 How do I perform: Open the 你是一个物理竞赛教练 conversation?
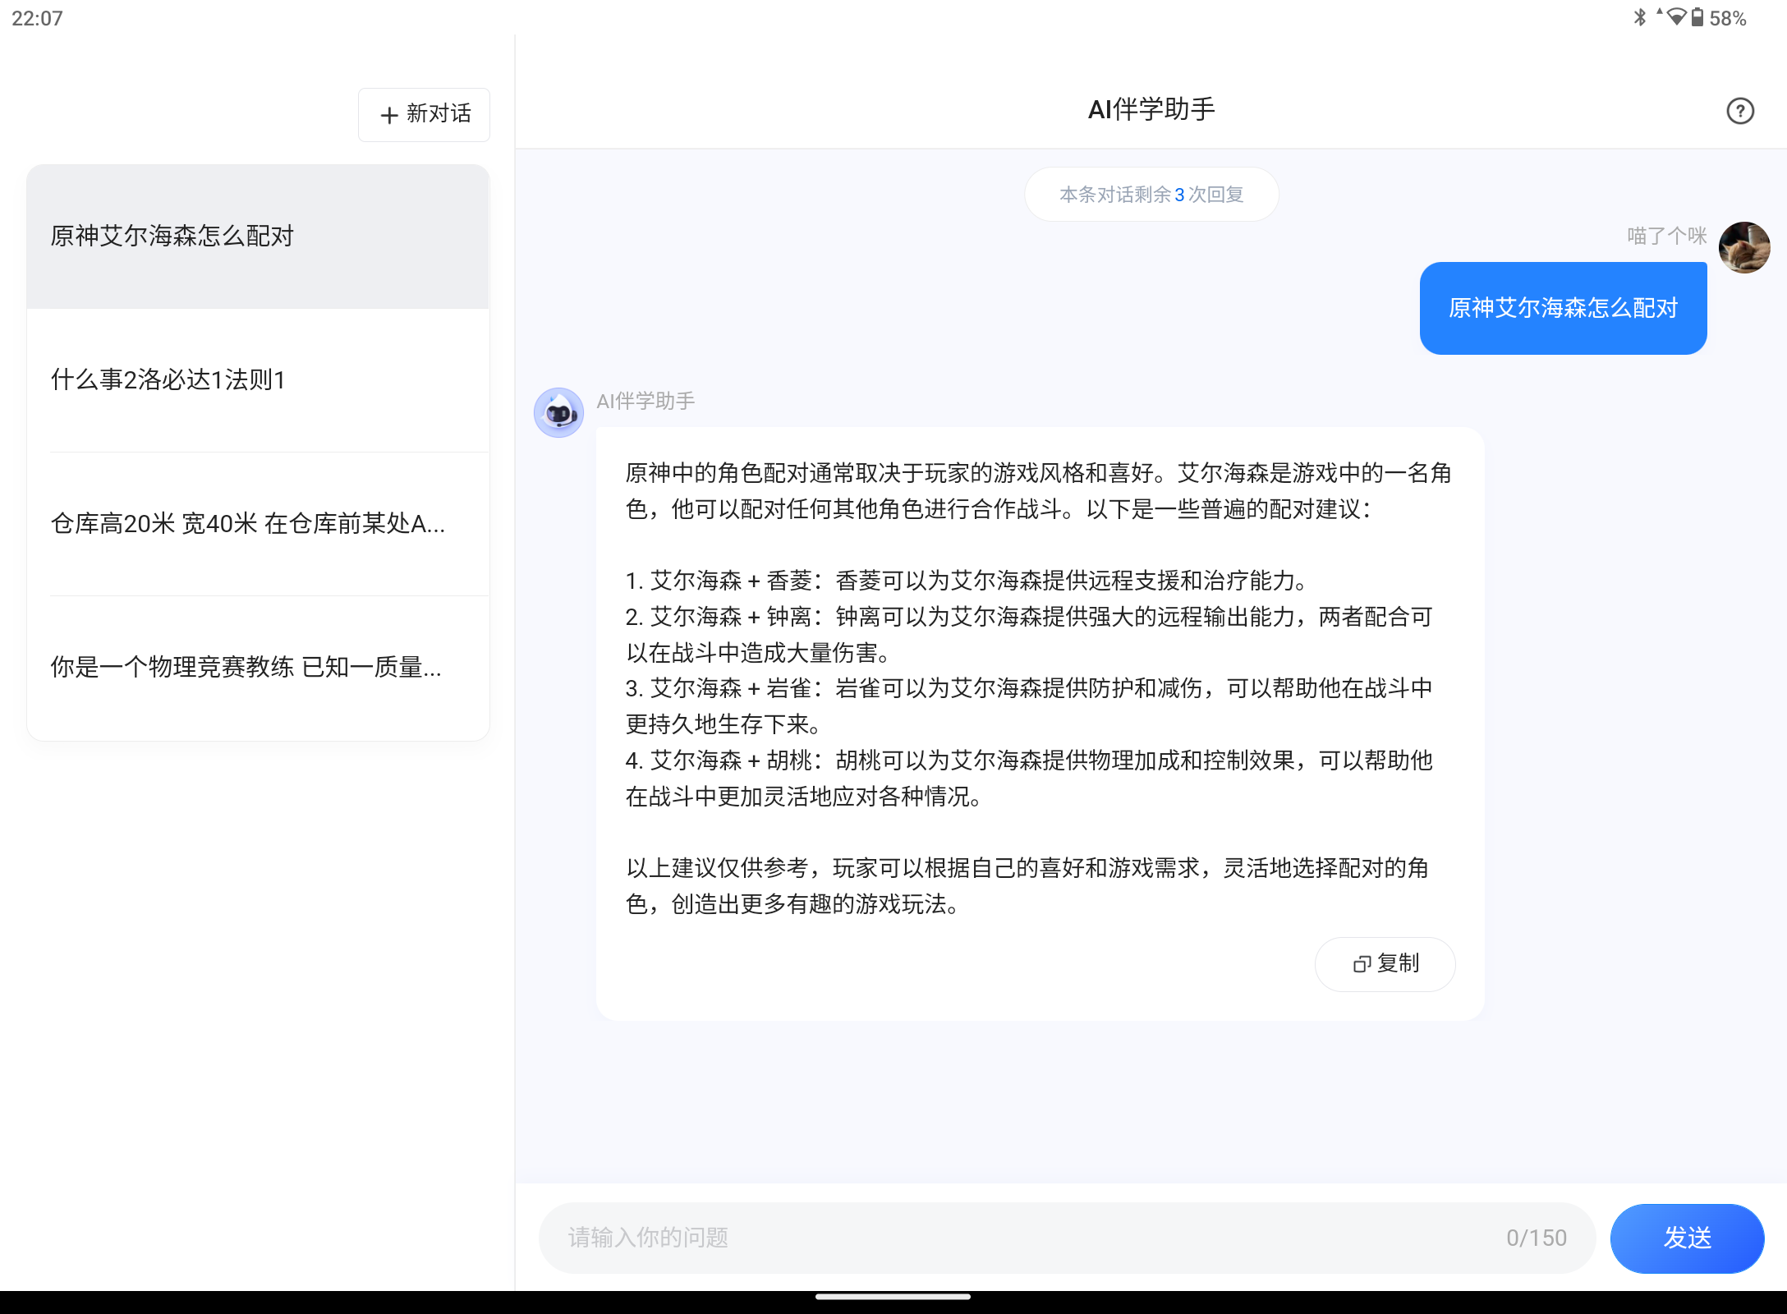tap(258, 668)
